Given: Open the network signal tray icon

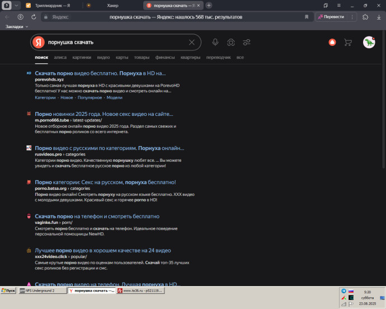Looking at the screenshot, I should (x=343, y=304).
